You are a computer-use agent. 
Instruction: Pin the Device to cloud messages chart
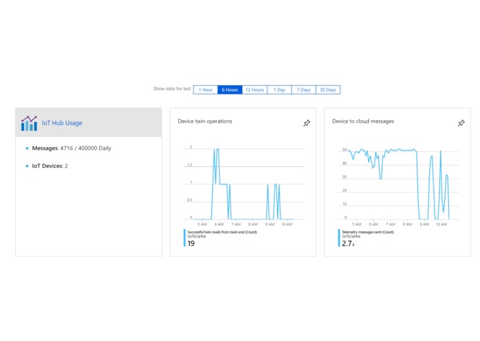[461, 123]
